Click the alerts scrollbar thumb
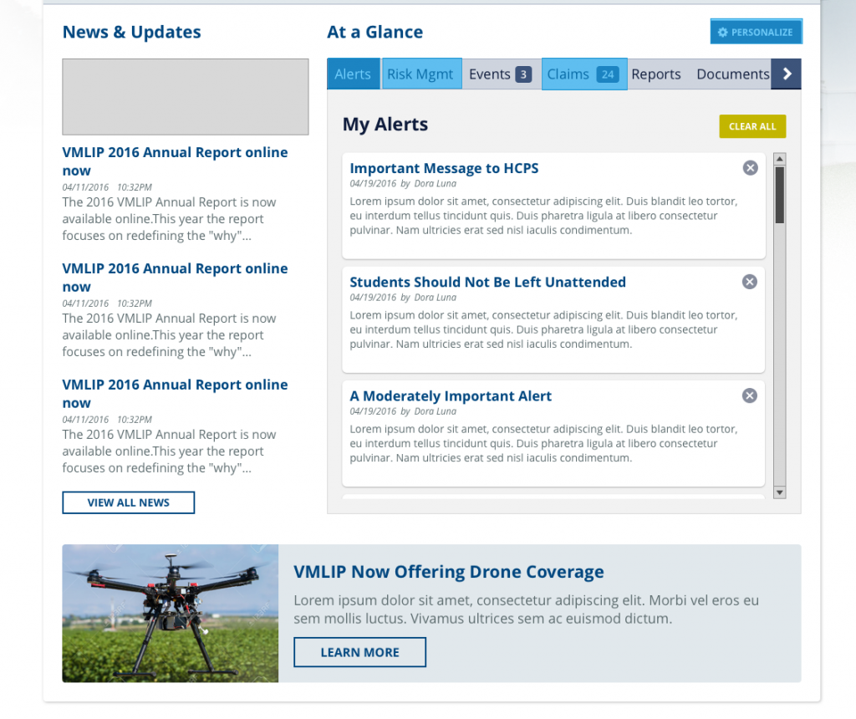The image size is (856, 719). click(x=780, y=195)
